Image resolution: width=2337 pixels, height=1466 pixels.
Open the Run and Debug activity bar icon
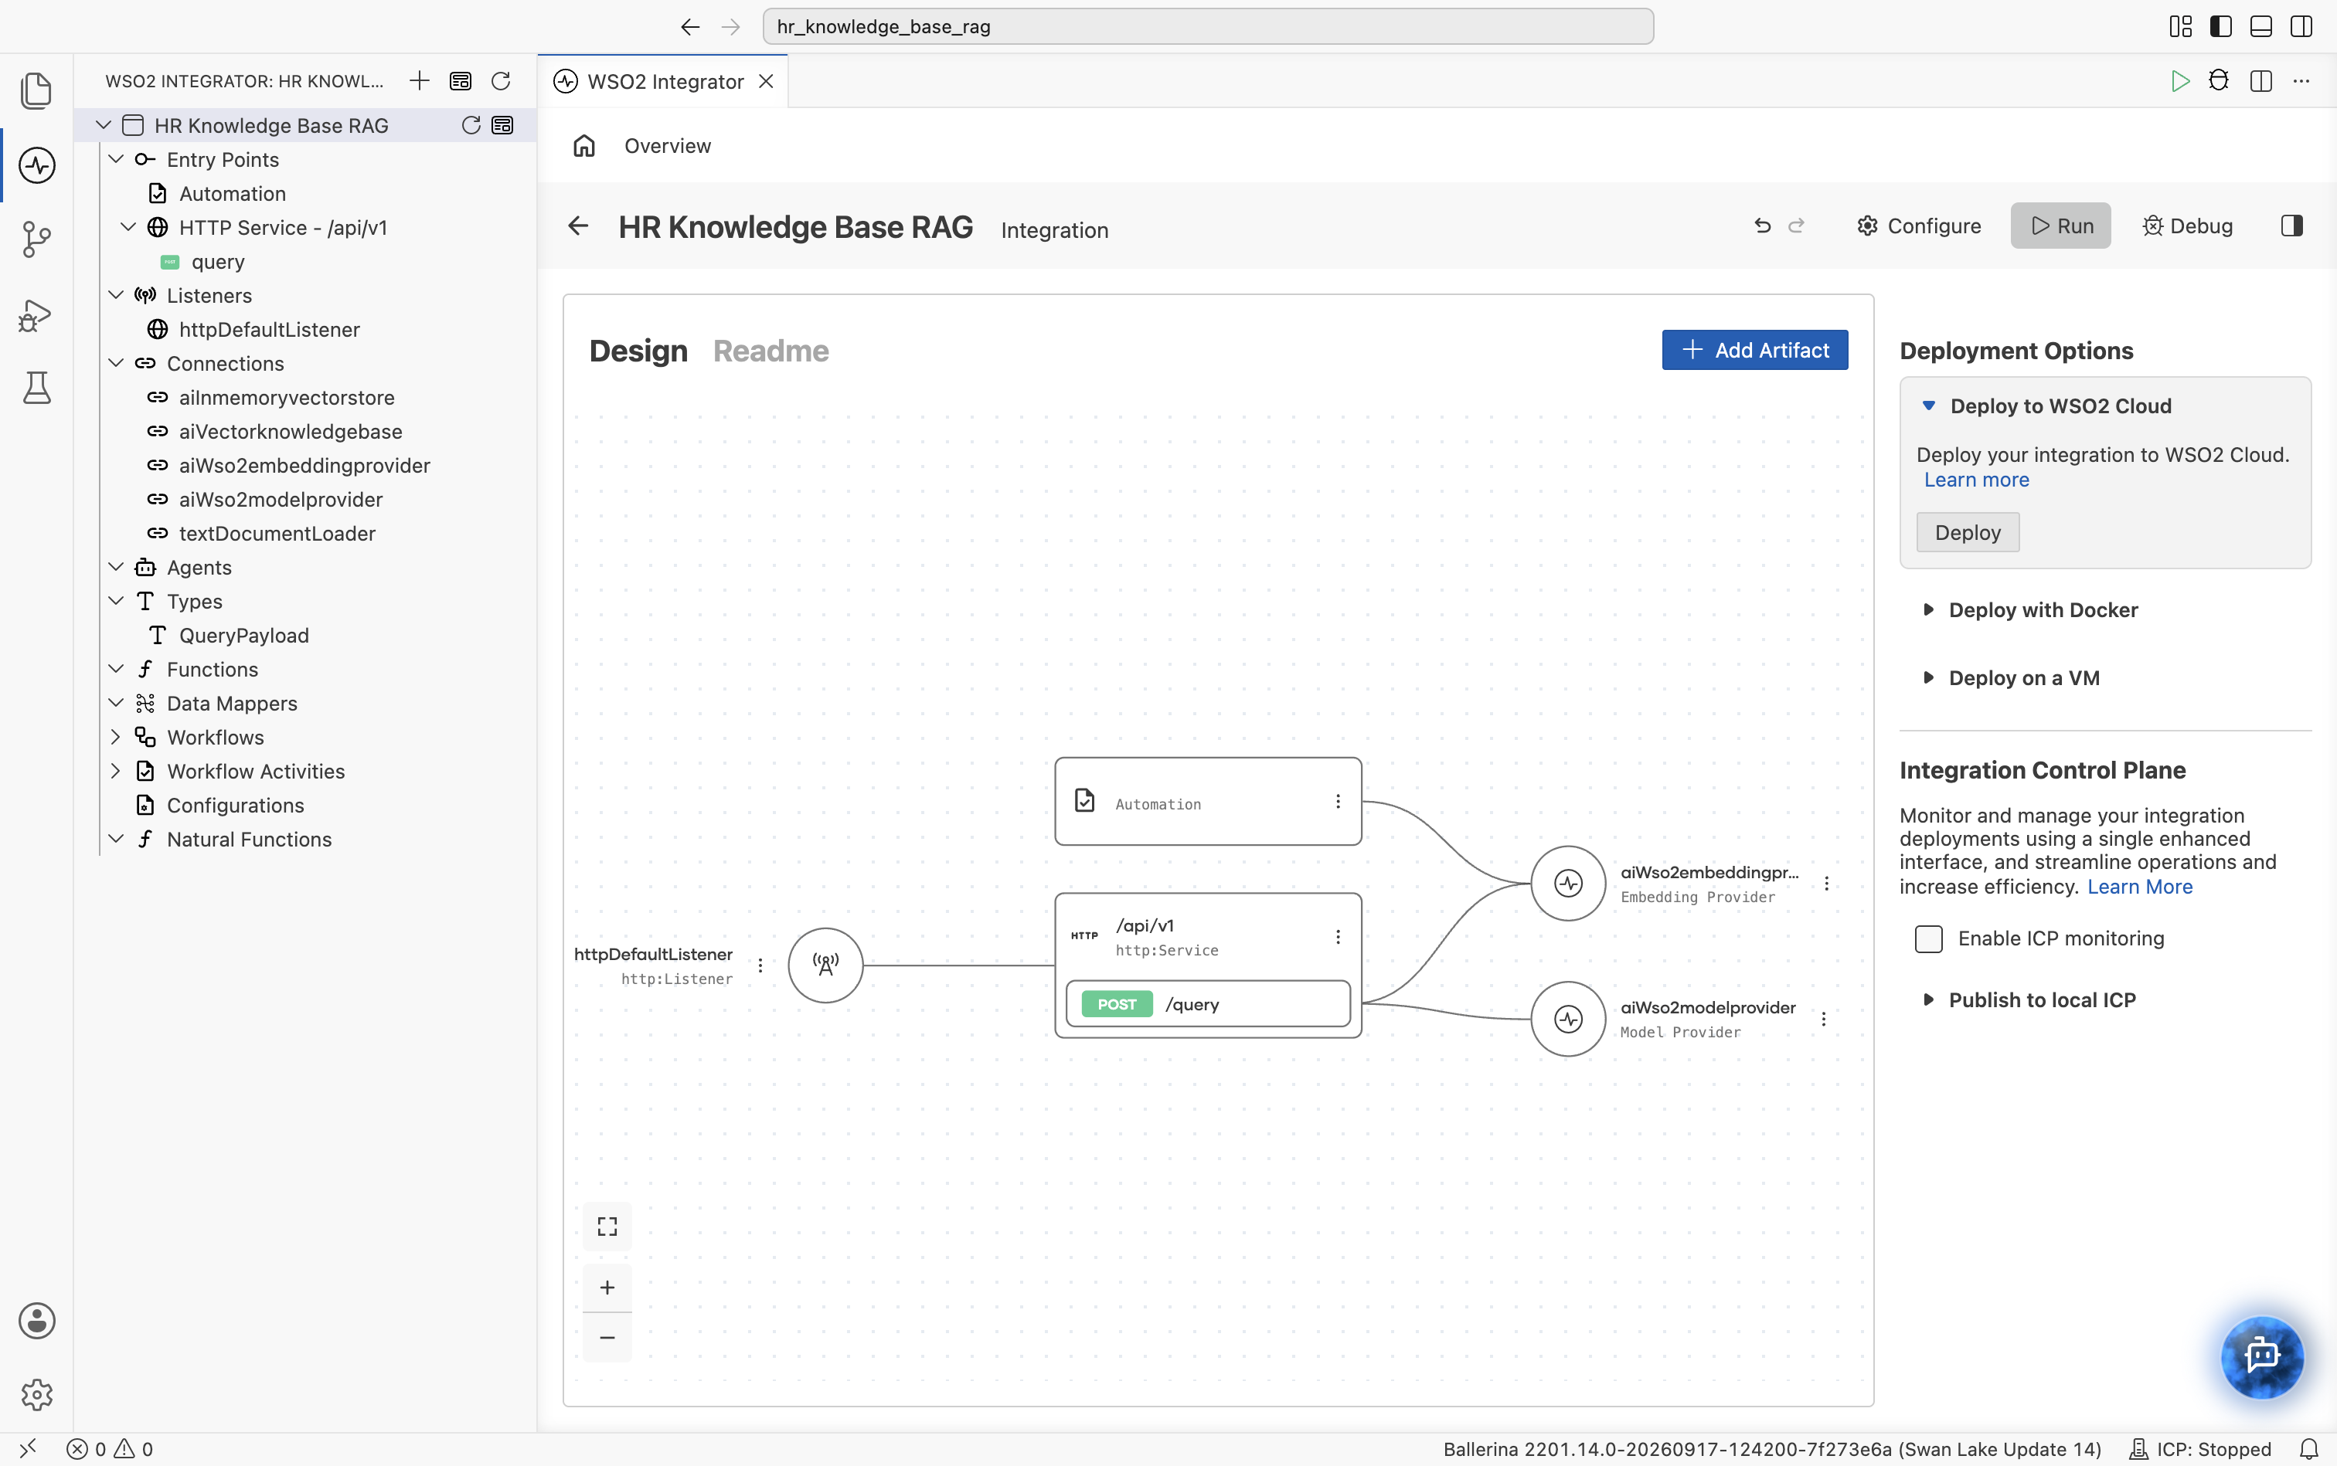point(37,314)
